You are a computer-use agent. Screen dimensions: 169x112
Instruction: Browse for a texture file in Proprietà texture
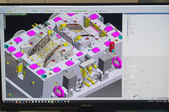coord(141,71)
